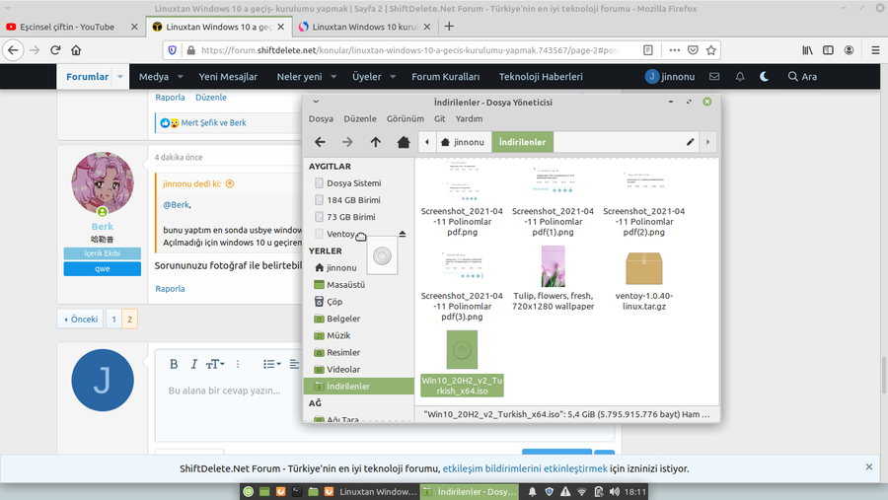Open a new Firefox tab

click(449, 27)
